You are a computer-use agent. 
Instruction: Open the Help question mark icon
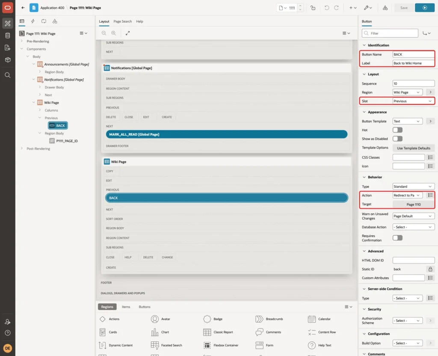(x=8, y=333)
